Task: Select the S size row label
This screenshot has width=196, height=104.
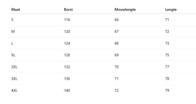Action: pyautogui.click(x=12, y=20)
